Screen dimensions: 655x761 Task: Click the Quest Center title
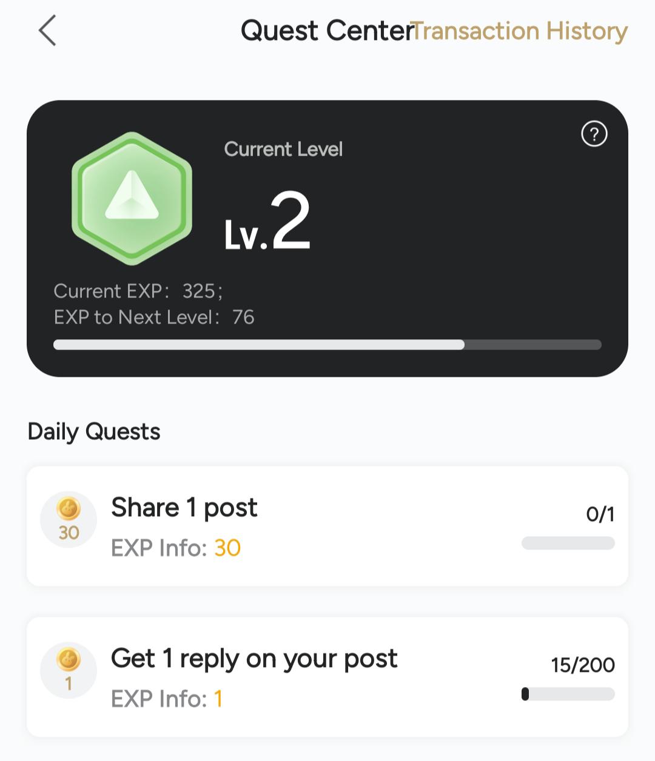pyautogui.click(x=326, y=31)
